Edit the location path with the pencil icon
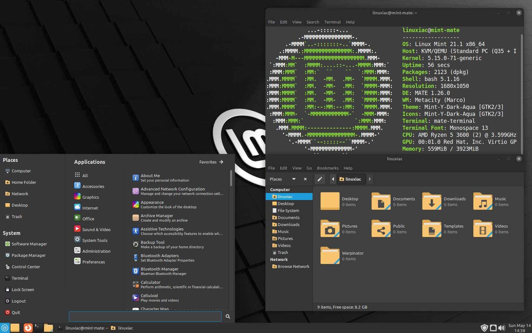The height and width of the screenshot is (333, 532). pyautogui.click(x=320, y=179)
